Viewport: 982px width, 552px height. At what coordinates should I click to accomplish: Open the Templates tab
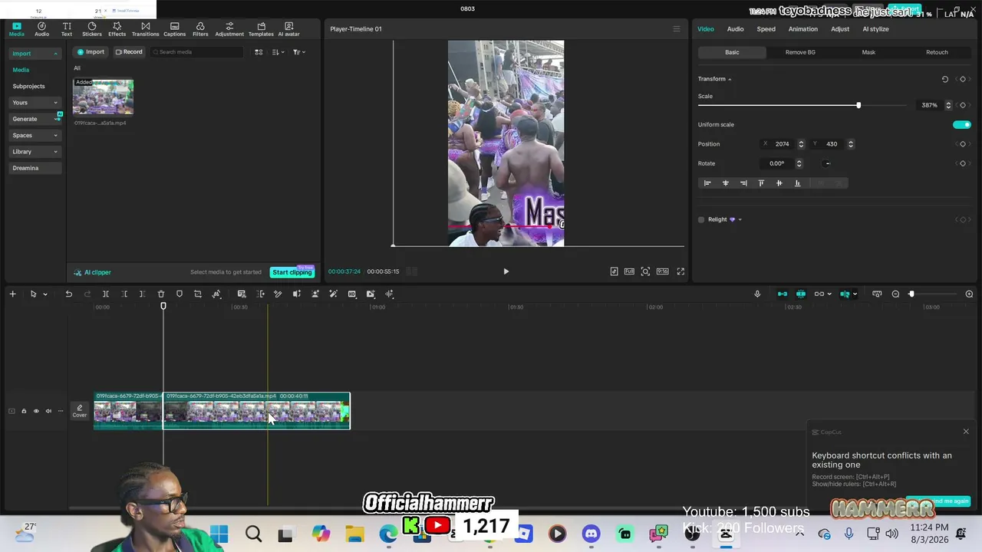click(x=261, y=29)
